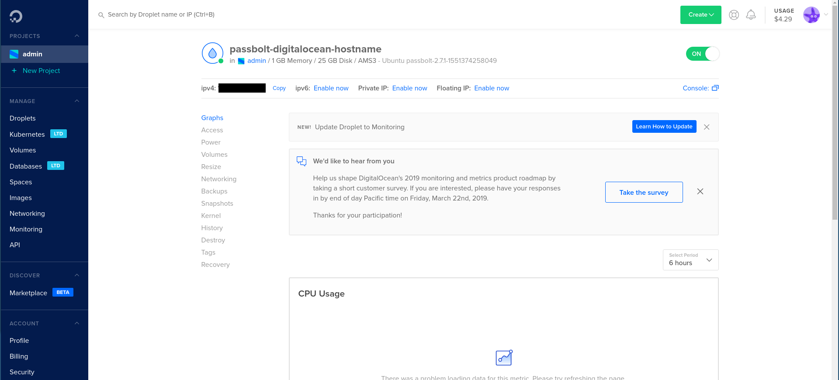Click the Marketplace BETA badge

tap(63, 293)
